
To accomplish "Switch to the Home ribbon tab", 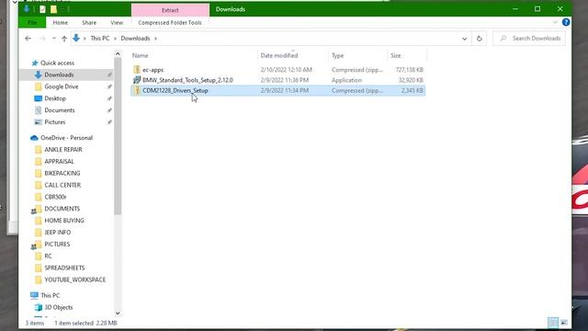I will pos(61,22).
